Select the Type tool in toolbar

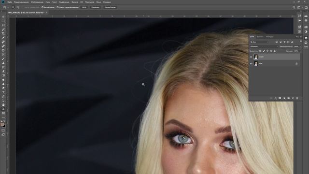(3, 92)
